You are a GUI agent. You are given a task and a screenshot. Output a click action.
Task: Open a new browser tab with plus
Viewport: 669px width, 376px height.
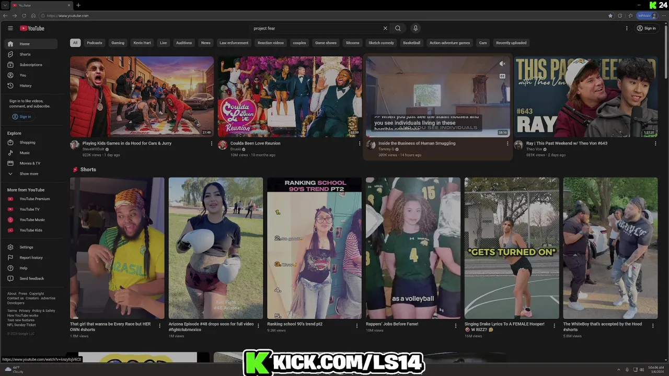78,5
